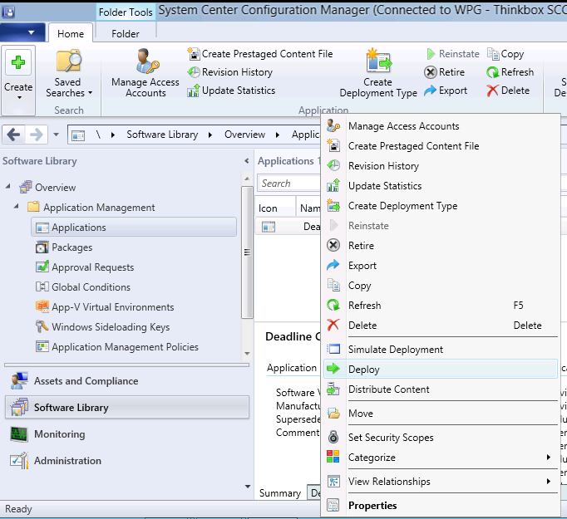Open the Assets and Compliance workspace

[x=86, y=381]
